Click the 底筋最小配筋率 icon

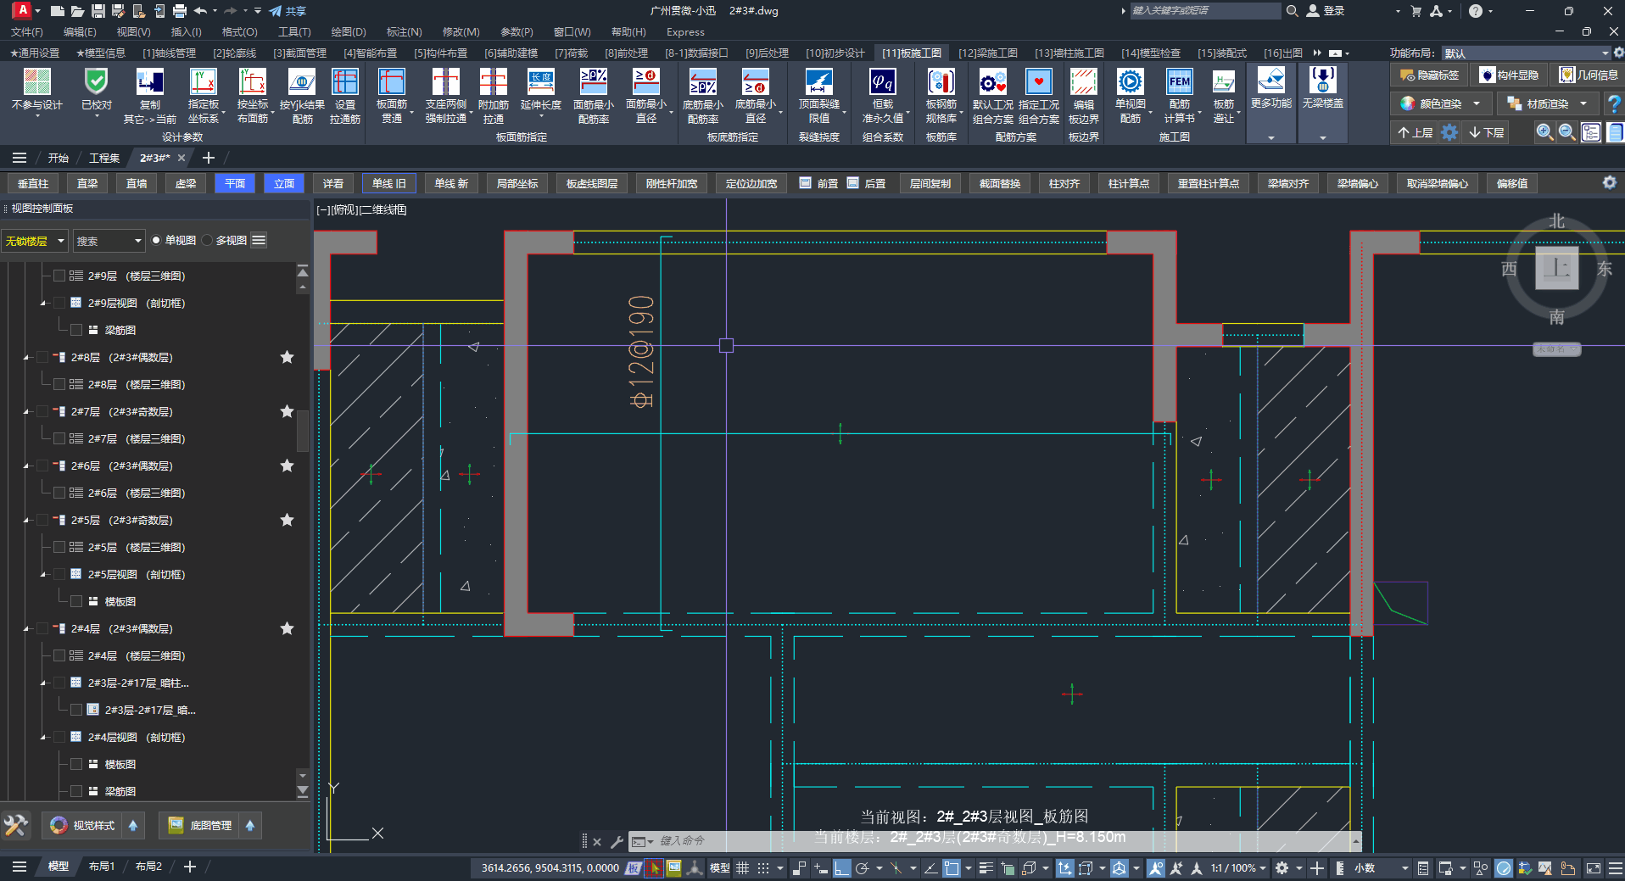703,82
